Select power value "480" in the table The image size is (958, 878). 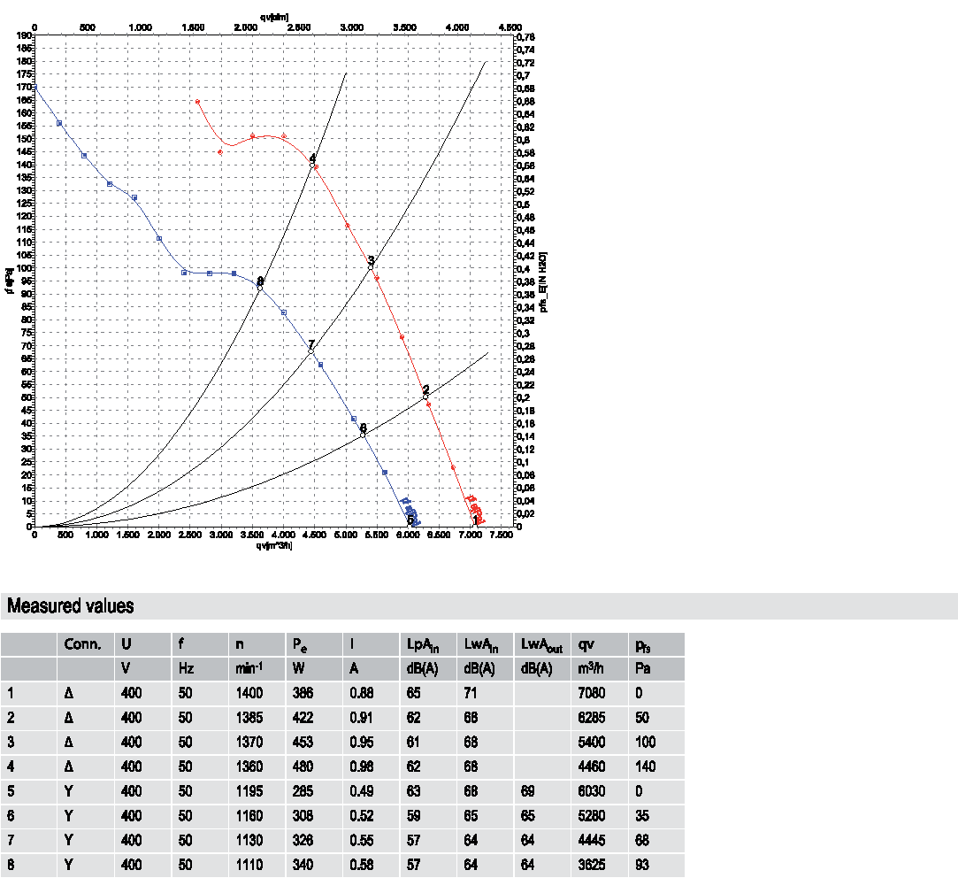(303, 766)
